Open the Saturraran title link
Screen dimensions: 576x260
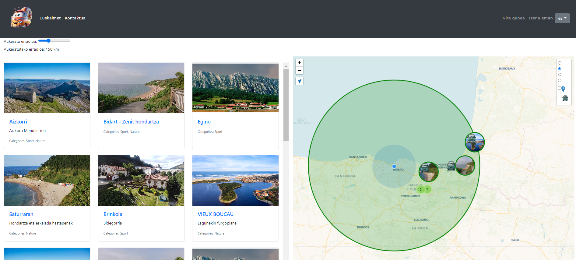[21, 214]
